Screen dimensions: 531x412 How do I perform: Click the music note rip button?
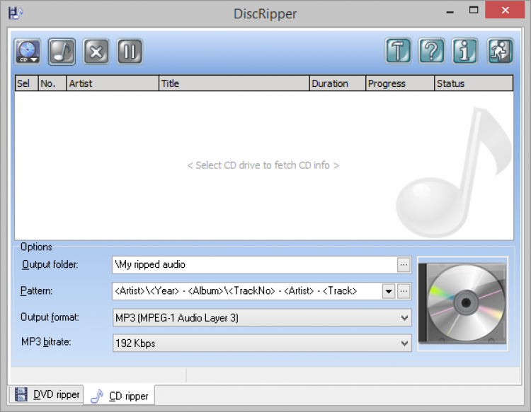(62, 52)
